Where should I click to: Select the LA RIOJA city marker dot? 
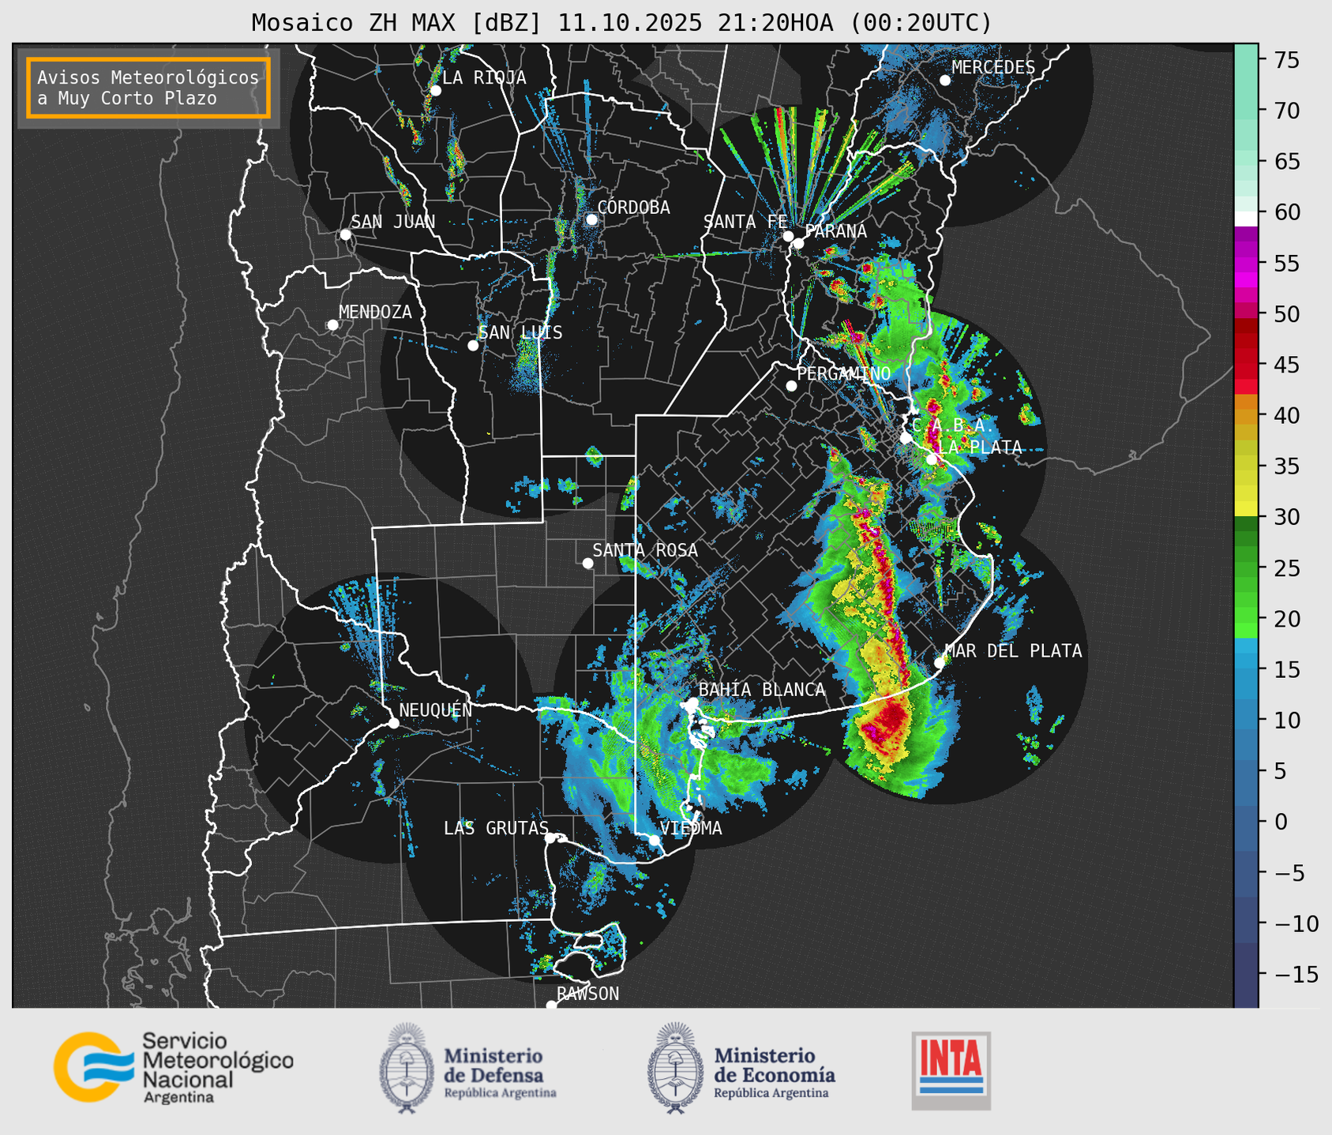click(x=435, y=91)
